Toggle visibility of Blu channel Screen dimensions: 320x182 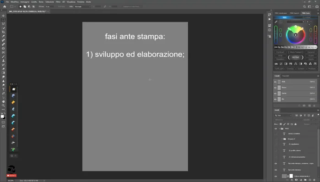point(275,99)
